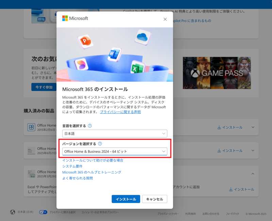The width and height of the screenshot is (272, 221).
Task: Open help icon beside 言語を選択する
Action: [90, 126]
